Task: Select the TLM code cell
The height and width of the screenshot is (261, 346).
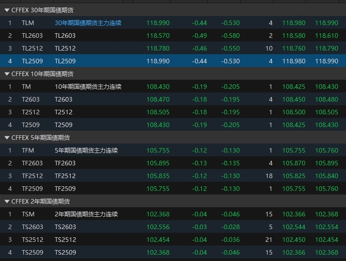Action: tap(28, 23)
